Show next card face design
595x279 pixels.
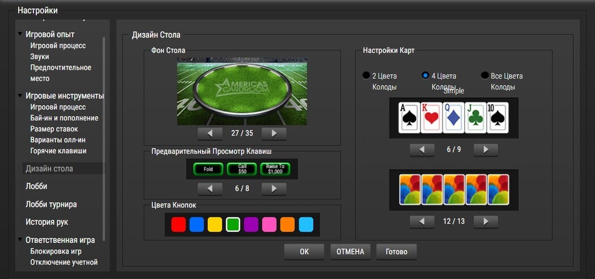[486, 150]
